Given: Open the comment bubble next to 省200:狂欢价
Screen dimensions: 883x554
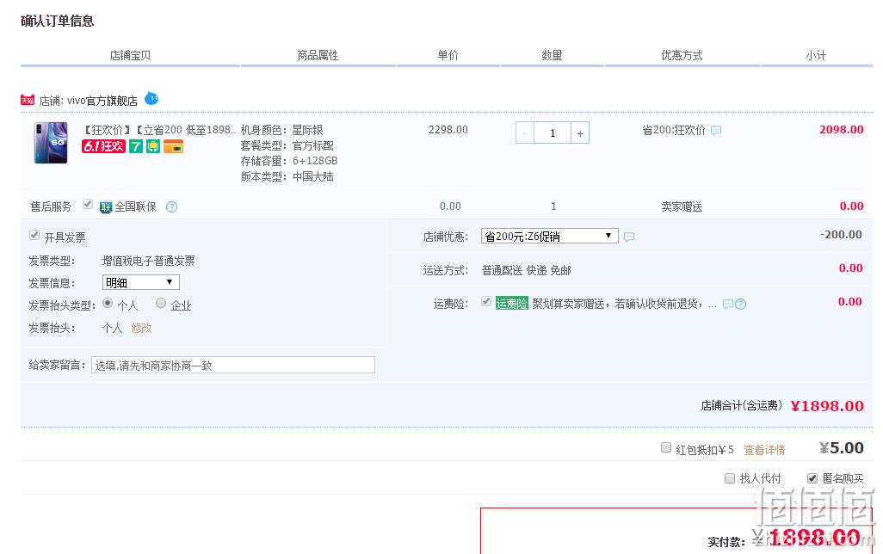Looking at the screenshot, I should tap(716, 131).
